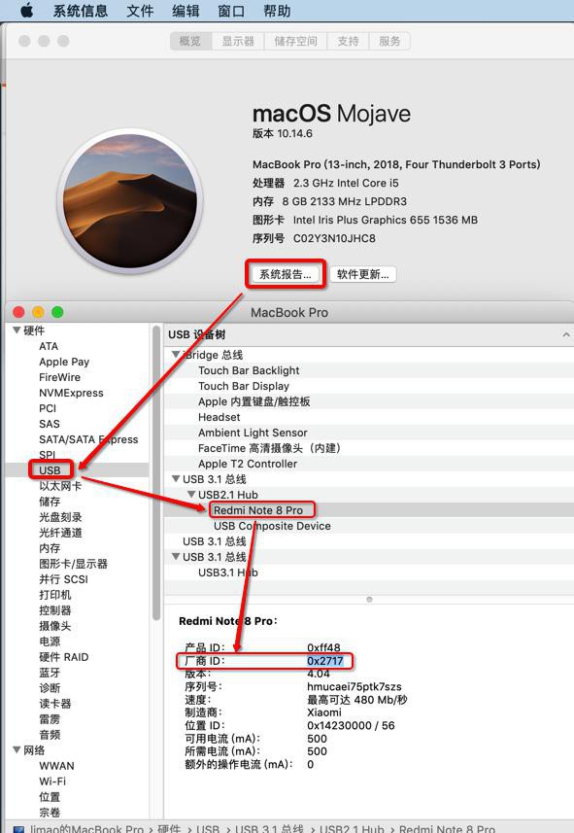Collapse the first USB 3.1 总线 node
The width and height of the screenshot is (574, 833).
pos(176,478)
